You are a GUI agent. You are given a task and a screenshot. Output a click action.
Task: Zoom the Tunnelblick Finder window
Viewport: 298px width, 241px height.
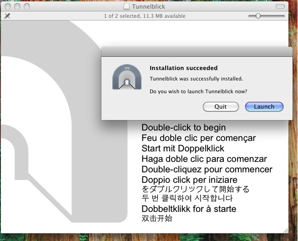click(27, 6)
